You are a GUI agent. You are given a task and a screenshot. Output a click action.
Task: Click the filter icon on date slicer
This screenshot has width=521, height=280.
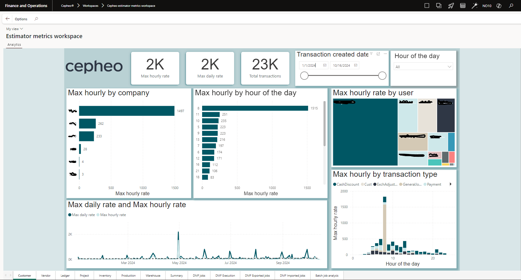pyautogui.click(x=371, y=54)
